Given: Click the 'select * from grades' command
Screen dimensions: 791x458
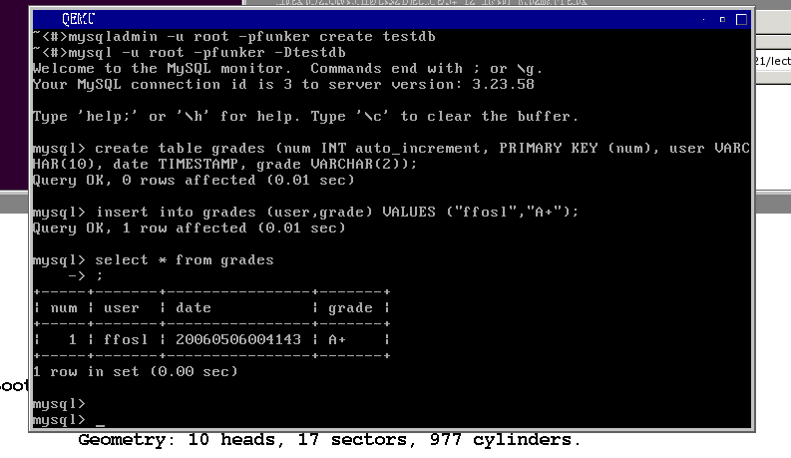Looking at the screenshot, I should coord(185,260).
